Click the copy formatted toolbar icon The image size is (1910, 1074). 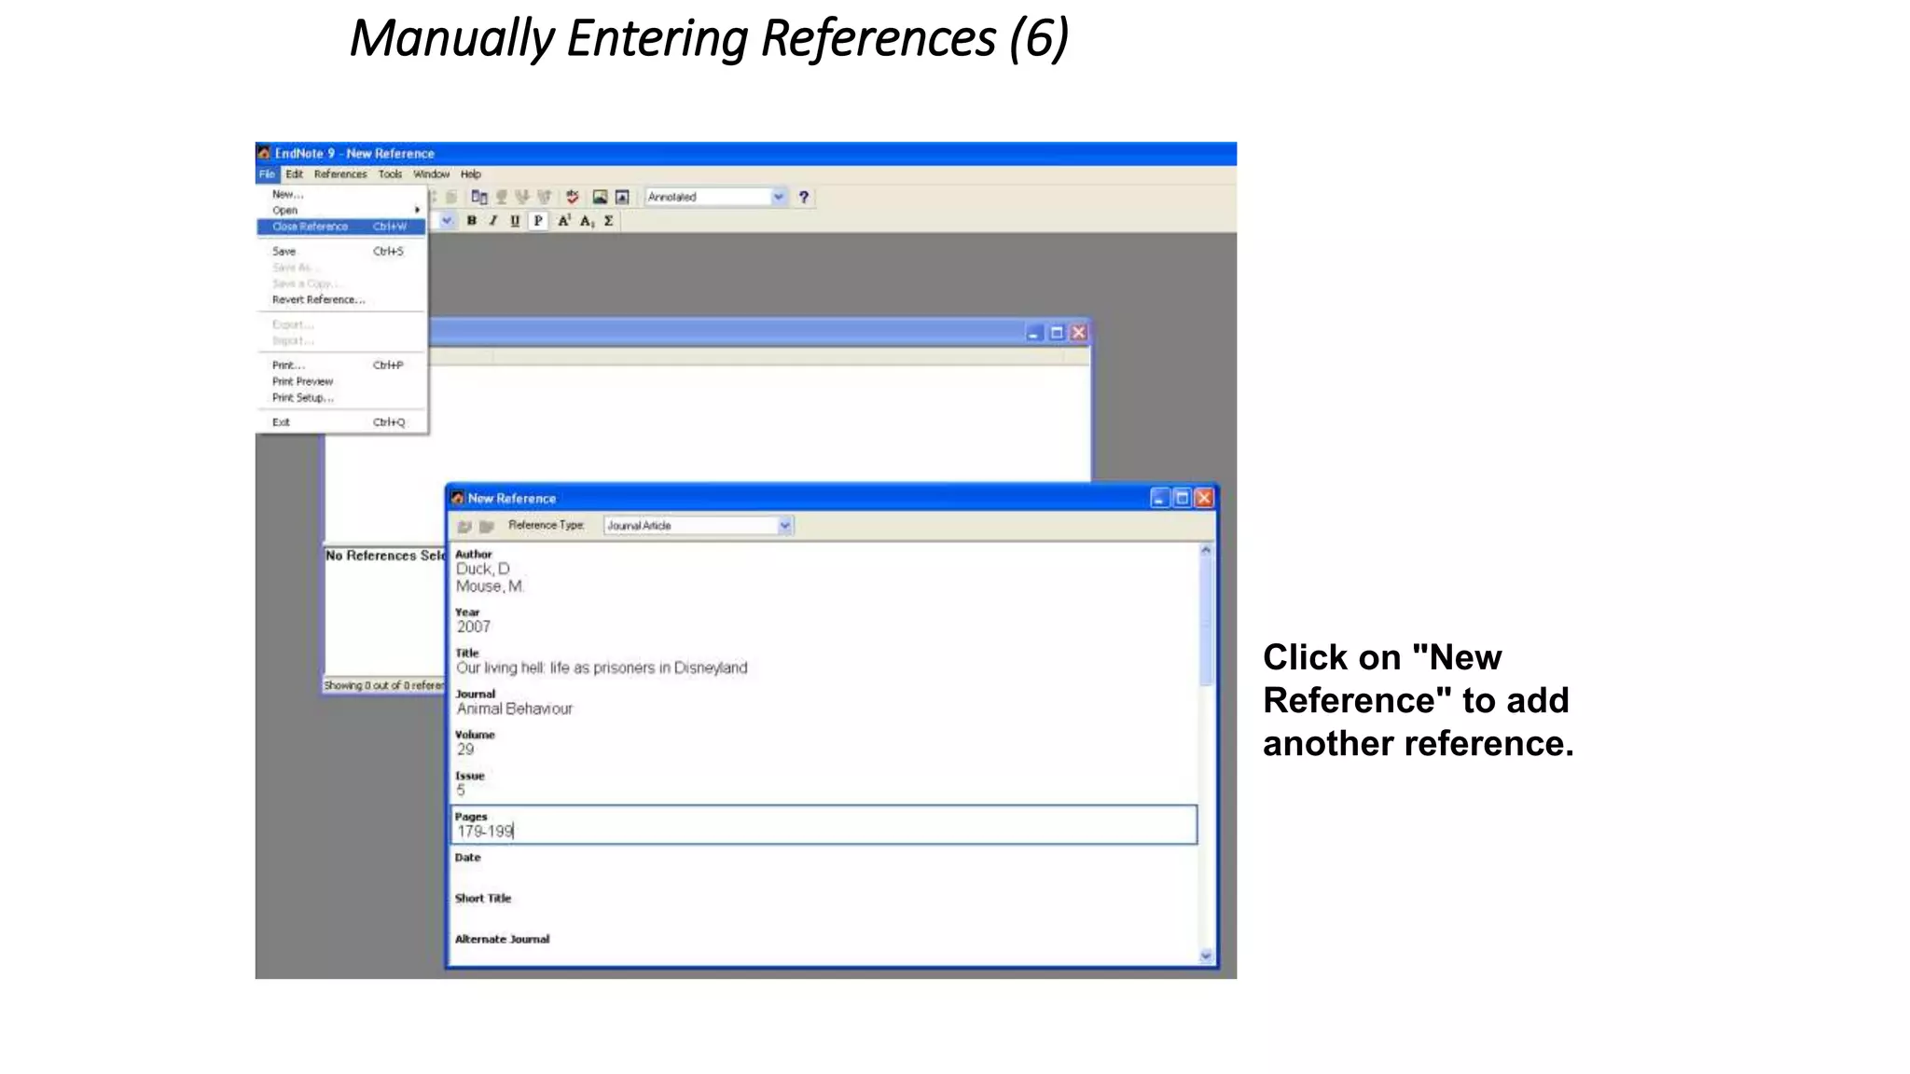click(479, 197)
